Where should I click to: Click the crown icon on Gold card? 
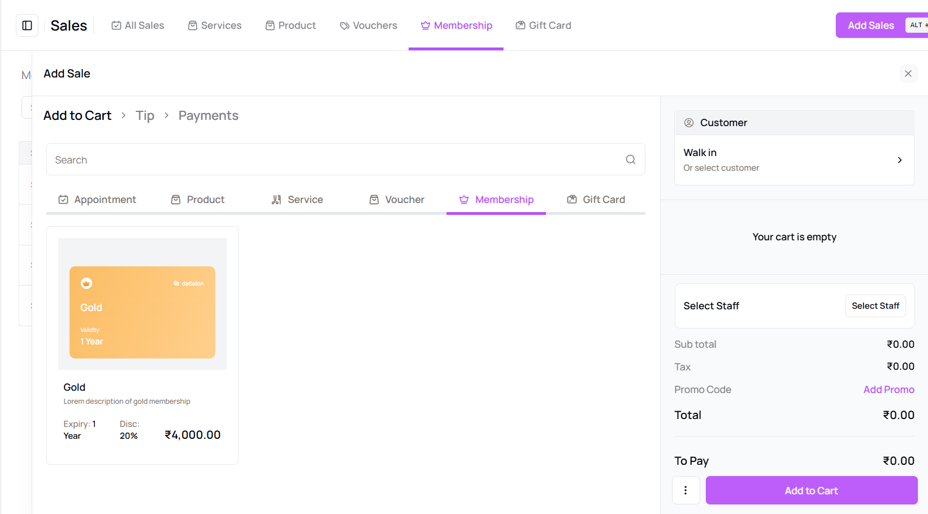86,283
